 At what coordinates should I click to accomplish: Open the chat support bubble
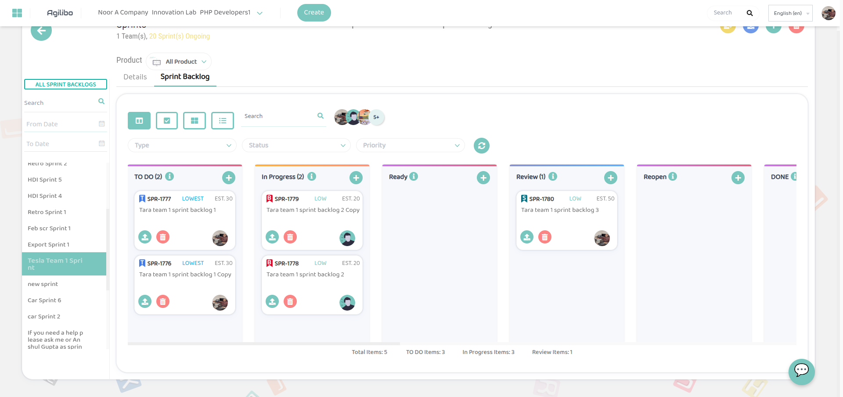pyautogui.click(x=801, y=371)
